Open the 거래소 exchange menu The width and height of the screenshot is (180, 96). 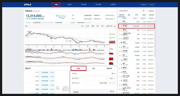[x=56, y=5]
